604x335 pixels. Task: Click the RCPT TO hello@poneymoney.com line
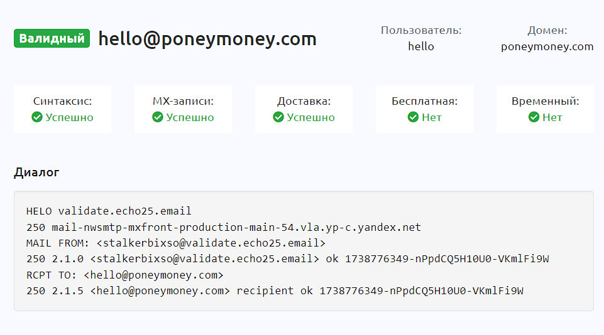(125, 275)
